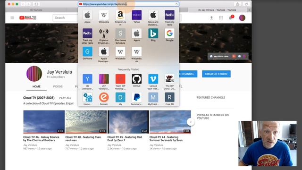
Task: Go to YouTube home via the logo
Action: tap(28, 18)
